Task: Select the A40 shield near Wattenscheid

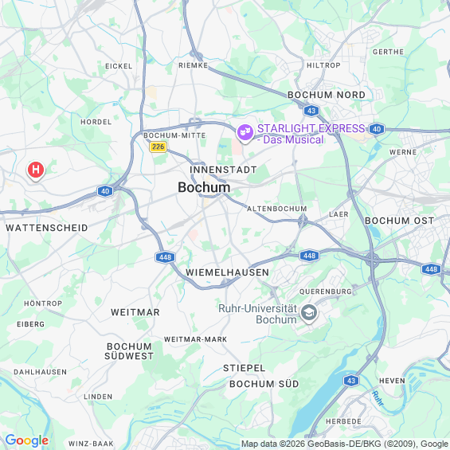Action: point(105,191)
